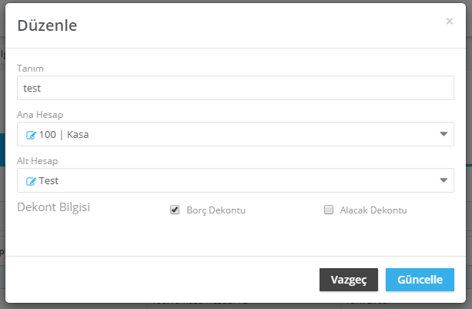472x309 pixels.
Task: Open the combo box showing 100 | Kasa
Action: (x=236, y=134)
